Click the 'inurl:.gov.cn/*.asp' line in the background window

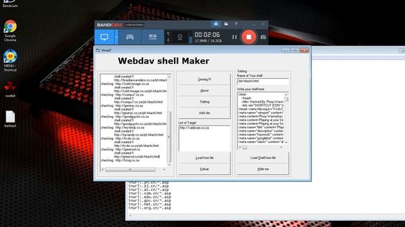point(149,201)
